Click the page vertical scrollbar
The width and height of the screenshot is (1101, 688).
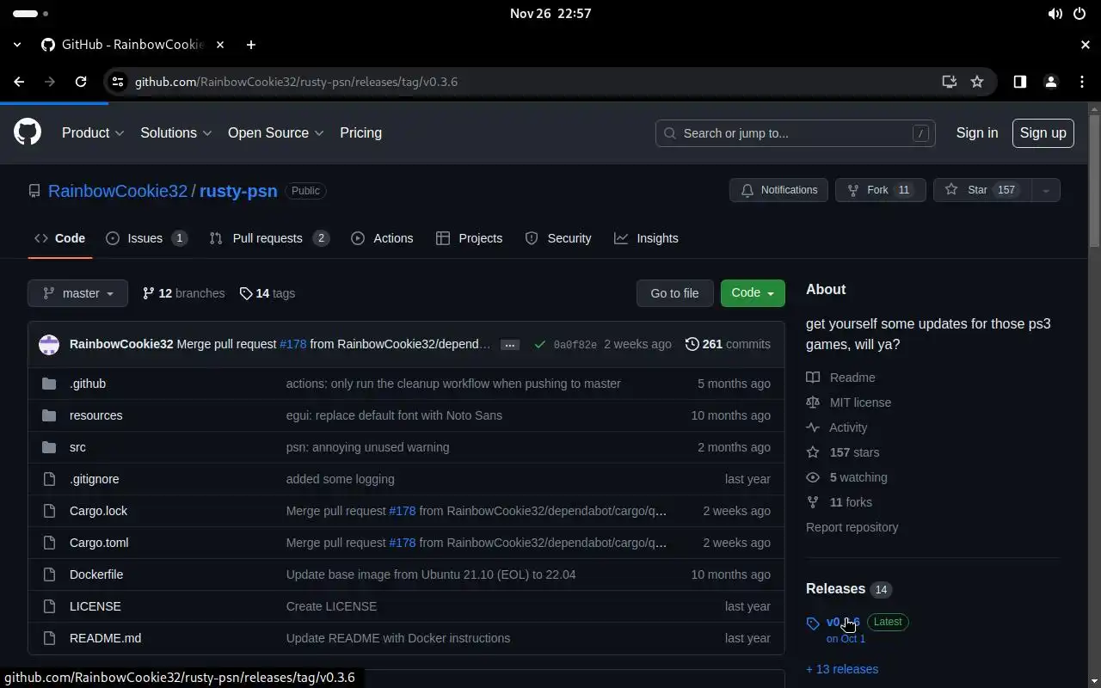1094,181
